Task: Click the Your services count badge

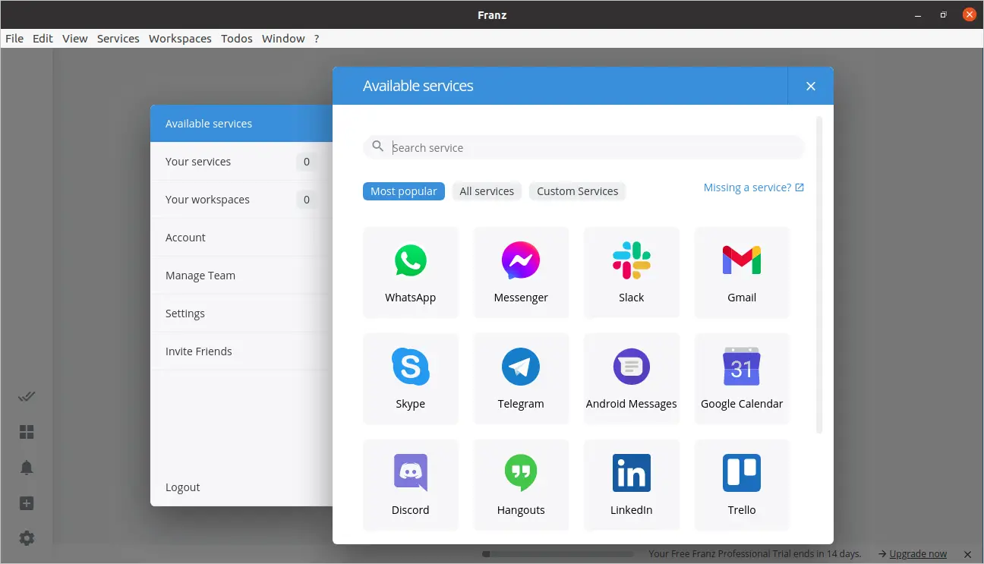Action: (x=307, y=162)
